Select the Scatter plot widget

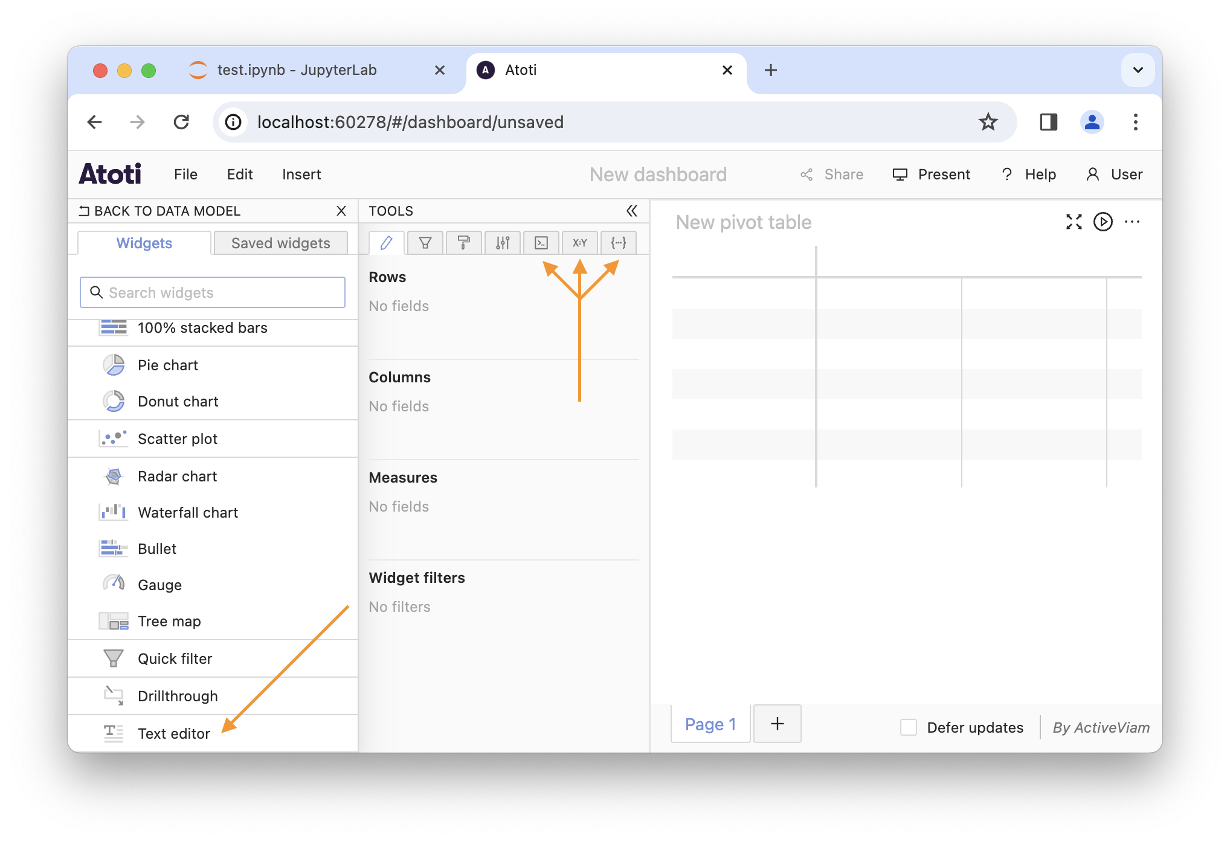tap(178, 439)
